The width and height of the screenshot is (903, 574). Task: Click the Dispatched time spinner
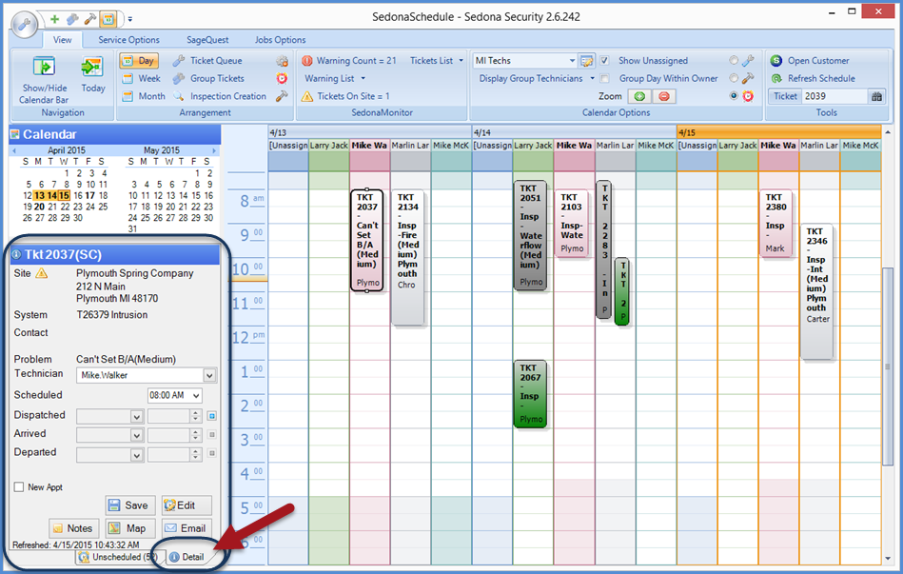click(196, 416)
